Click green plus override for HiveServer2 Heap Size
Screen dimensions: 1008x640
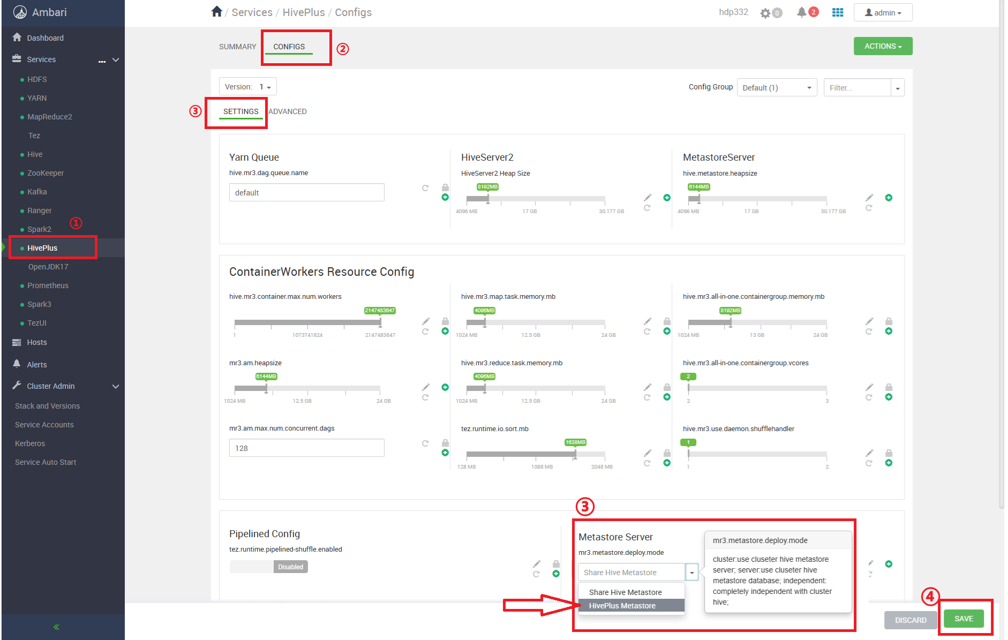pyautogui.click(x=667, y=198)
